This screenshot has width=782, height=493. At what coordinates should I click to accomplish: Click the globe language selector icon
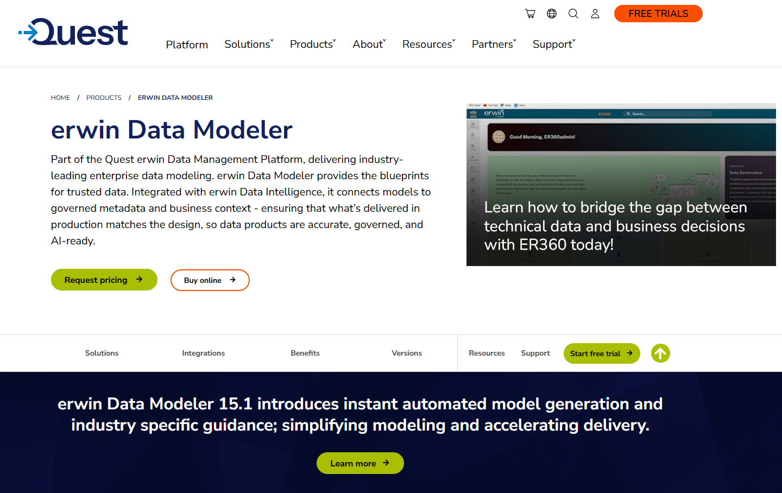point(552,14)
